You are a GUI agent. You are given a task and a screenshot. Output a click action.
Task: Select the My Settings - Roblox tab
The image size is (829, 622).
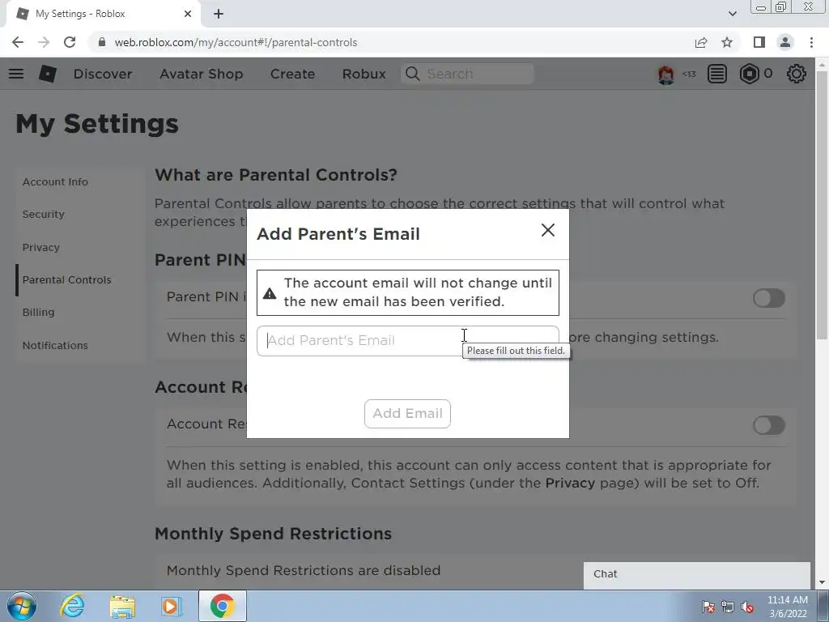point(103,15)
